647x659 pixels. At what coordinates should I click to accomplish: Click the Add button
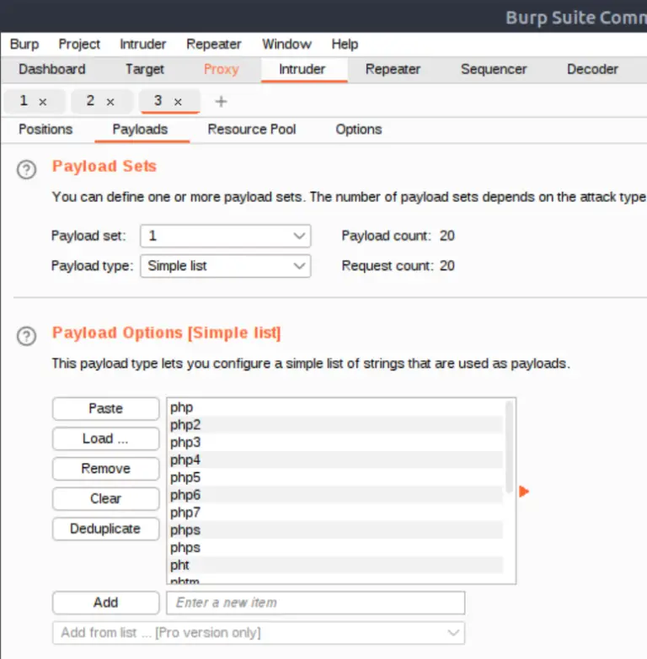tap(105, 603)
